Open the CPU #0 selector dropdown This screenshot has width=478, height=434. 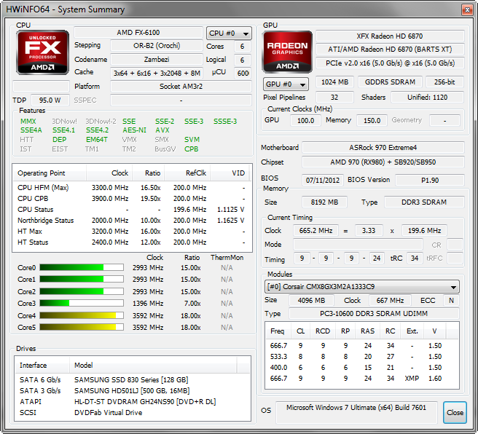click(229, 33)
